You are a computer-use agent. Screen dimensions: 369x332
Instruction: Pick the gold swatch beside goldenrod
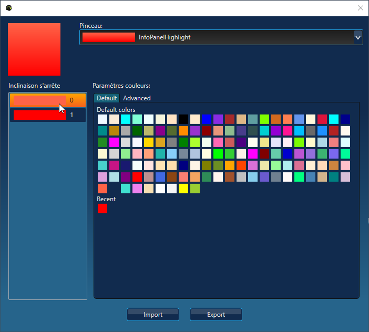pos(149,142)
